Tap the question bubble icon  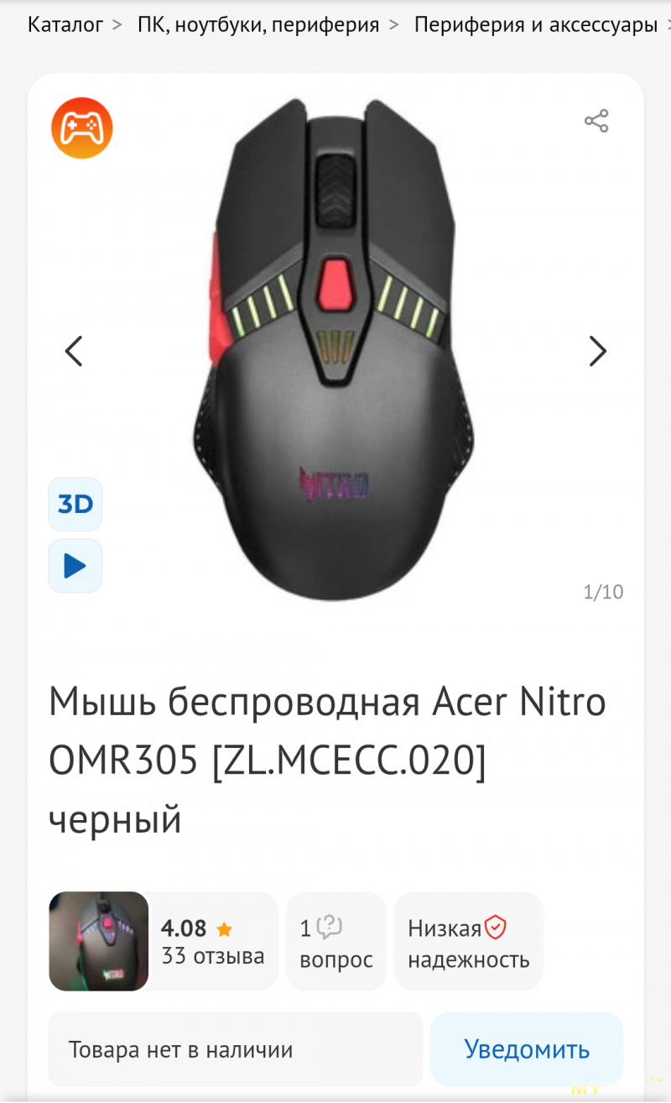tap(330, 928)
